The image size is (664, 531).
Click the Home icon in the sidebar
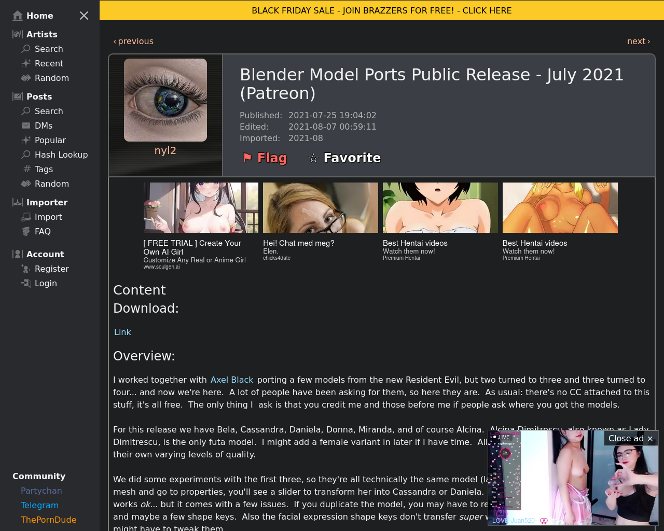click(18, 16)
